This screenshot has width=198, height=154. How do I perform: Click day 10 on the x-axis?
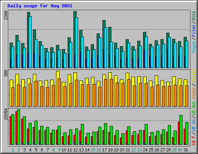64,150
